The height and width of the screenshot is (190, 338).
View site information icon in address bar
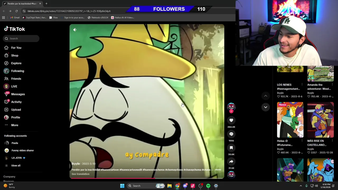[x=24, y=11]
